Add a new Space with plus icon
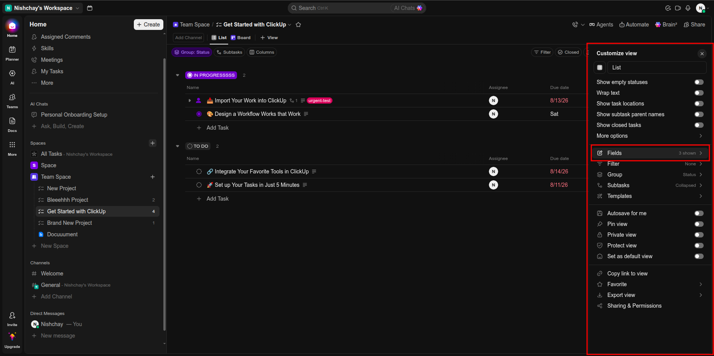The height and width of the screenshot is (356, 714). [x=153, y=143]
